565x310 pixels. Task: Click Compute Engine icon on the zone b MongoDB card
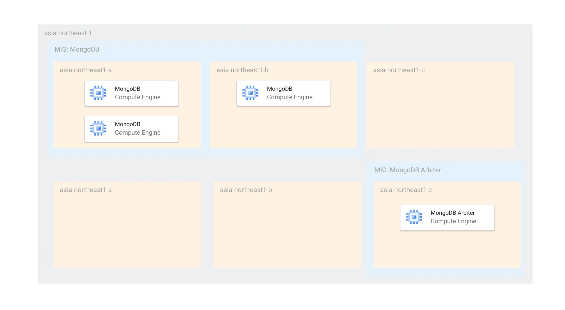pyautogui.click(x=250, y=93)
